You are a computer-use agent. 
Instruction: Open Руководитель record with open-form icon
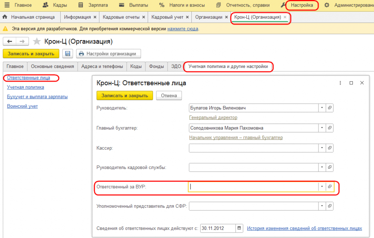pos(330,108)
